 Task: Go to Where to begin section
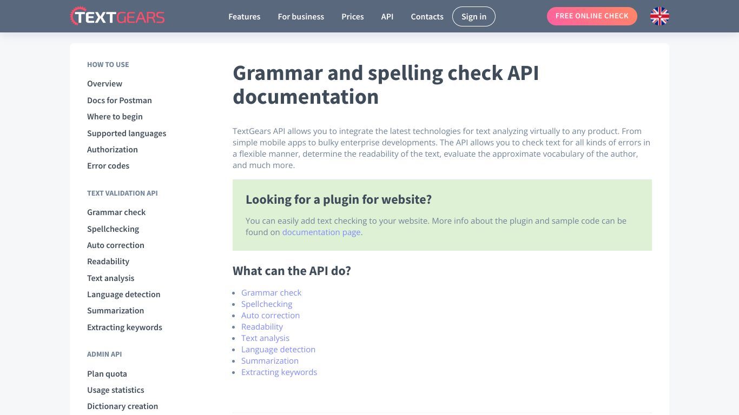(115, 117)
